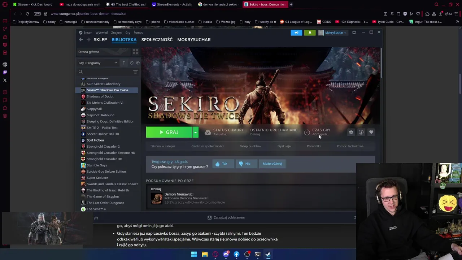Open Gry menu

pos(128,32)
